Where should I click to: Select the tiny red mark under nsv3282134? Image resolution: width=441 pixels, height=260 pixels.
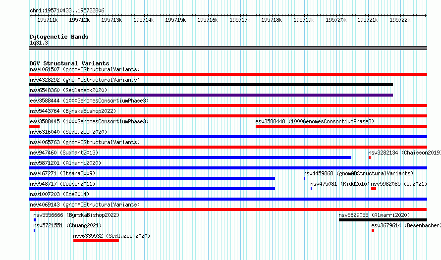tap(370, 157)
